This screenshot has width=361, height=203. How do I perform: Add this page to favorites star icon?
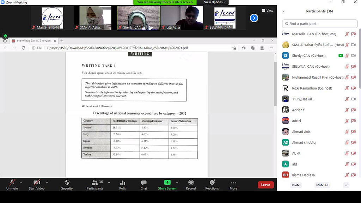click(234, 48)
